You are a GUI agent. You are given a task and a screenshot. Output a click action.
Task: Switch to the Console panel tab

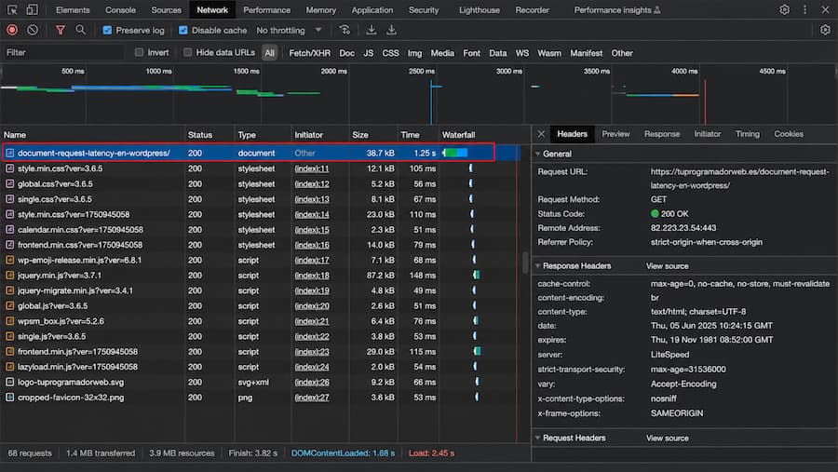[x=120, y=9]
